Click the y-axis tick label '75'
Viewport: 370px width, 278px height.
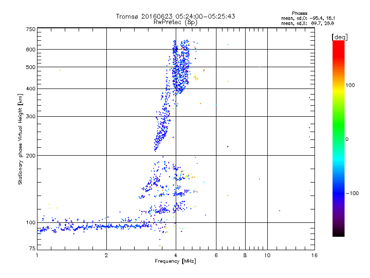[32, 248]
